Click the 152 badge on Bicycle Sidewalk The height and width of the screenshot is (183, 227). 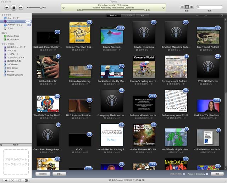(x=121, y=28)
